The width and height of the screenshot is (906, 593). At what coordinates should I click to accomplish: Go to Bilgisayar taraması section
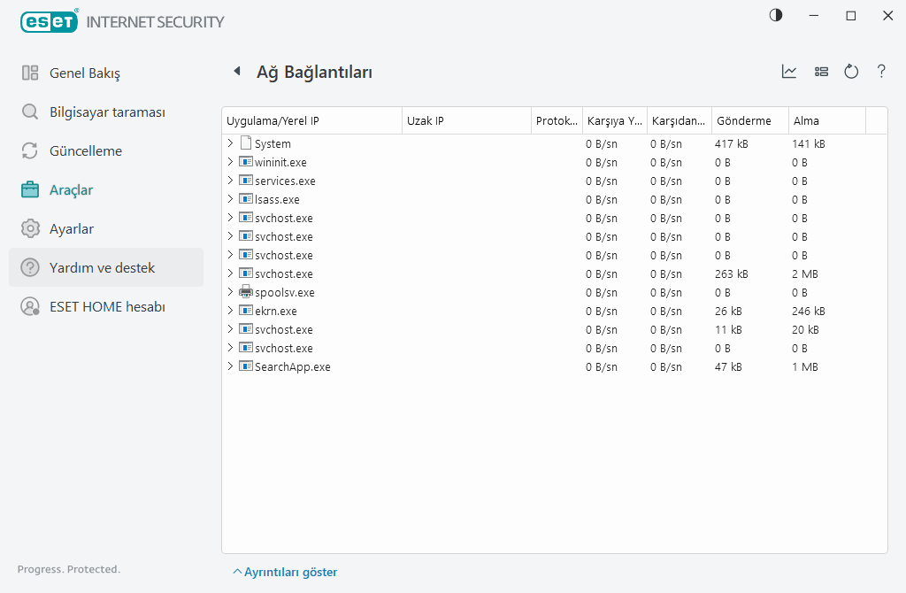click(x=107, y=112)
